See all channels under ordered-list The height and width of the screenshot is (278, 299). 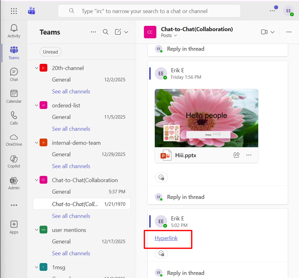point(71,129)
